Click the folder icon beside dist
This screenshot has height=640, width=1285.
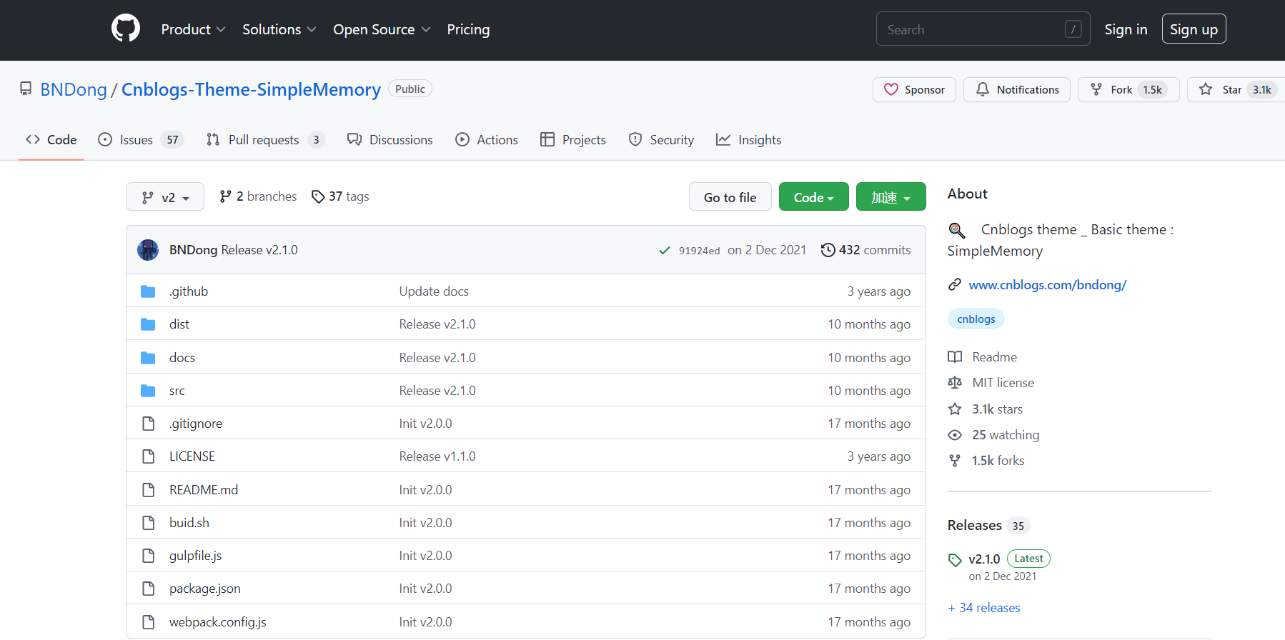(148, 324)
